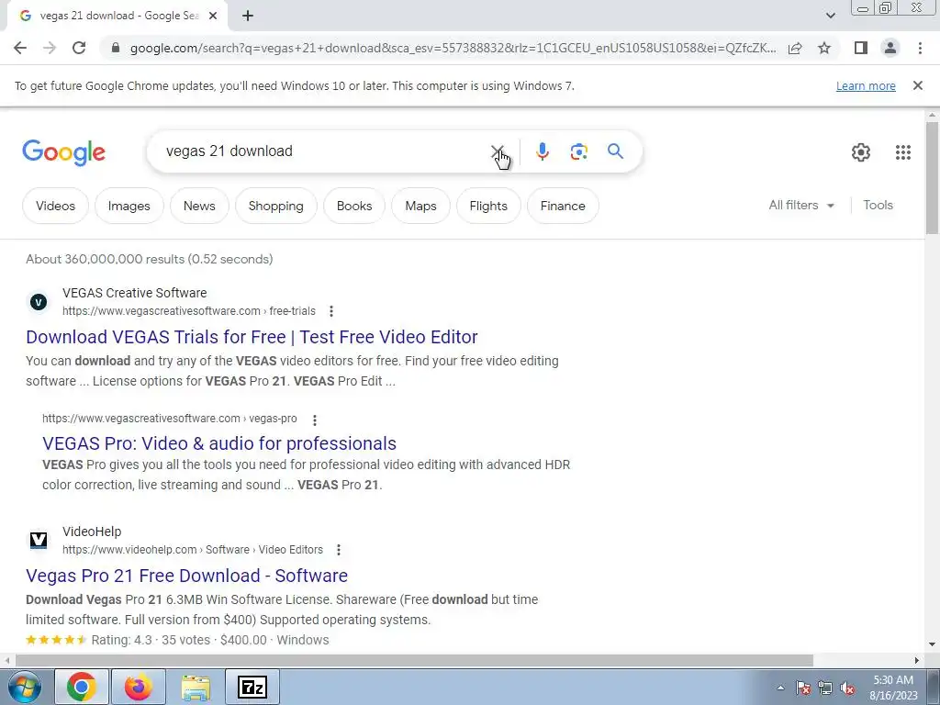Open the Chrome three-dot menu
Viewport: 940px width, 705px height.
920,48
